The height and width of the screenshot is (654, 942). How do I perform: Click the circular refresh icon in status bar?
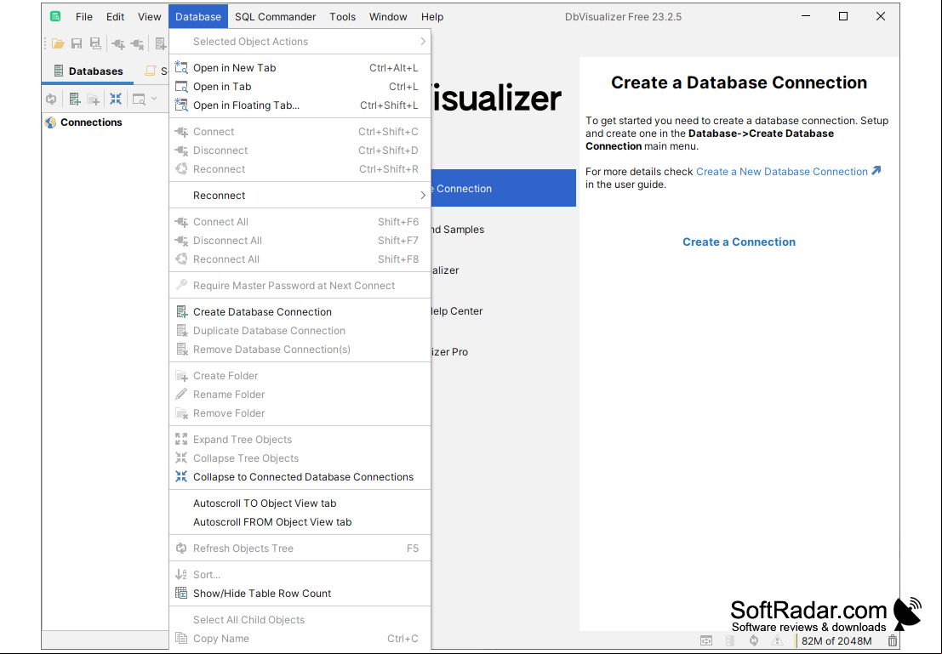tap(753, 640)
